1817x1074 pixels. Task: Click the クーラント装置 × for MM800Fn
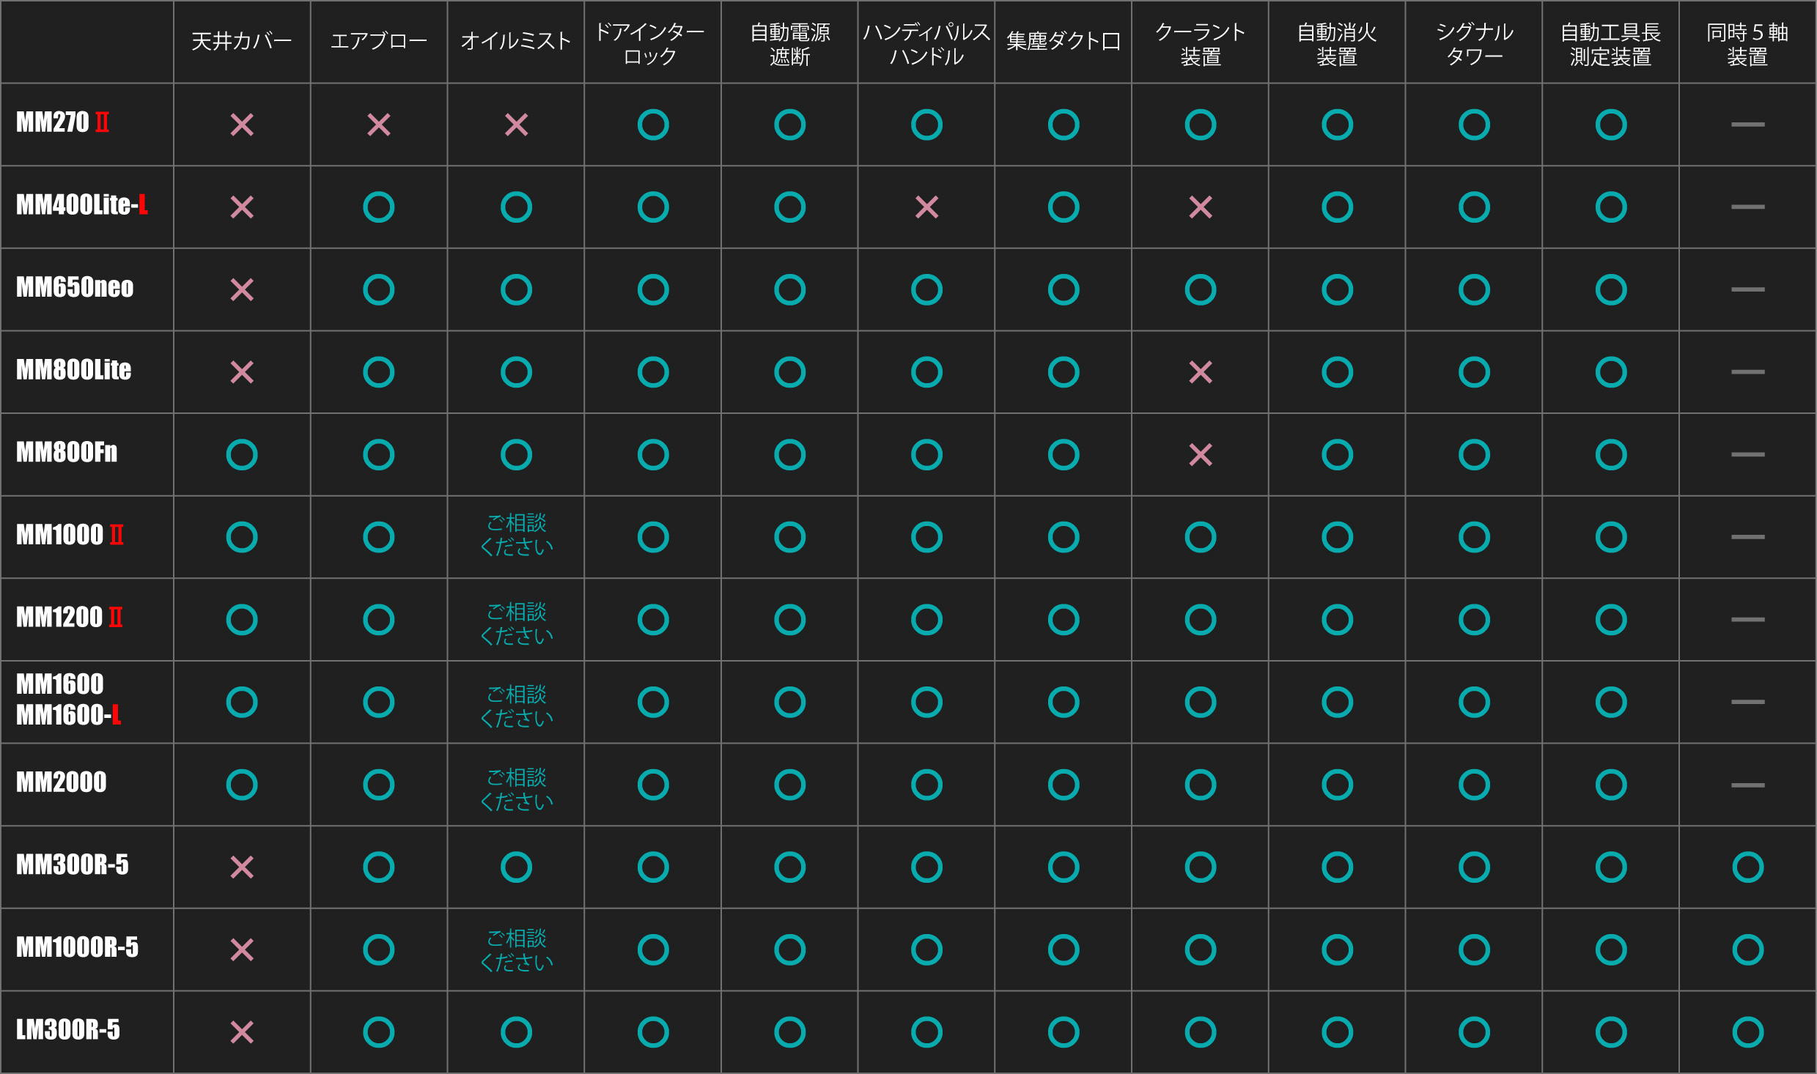[1200, 454]
